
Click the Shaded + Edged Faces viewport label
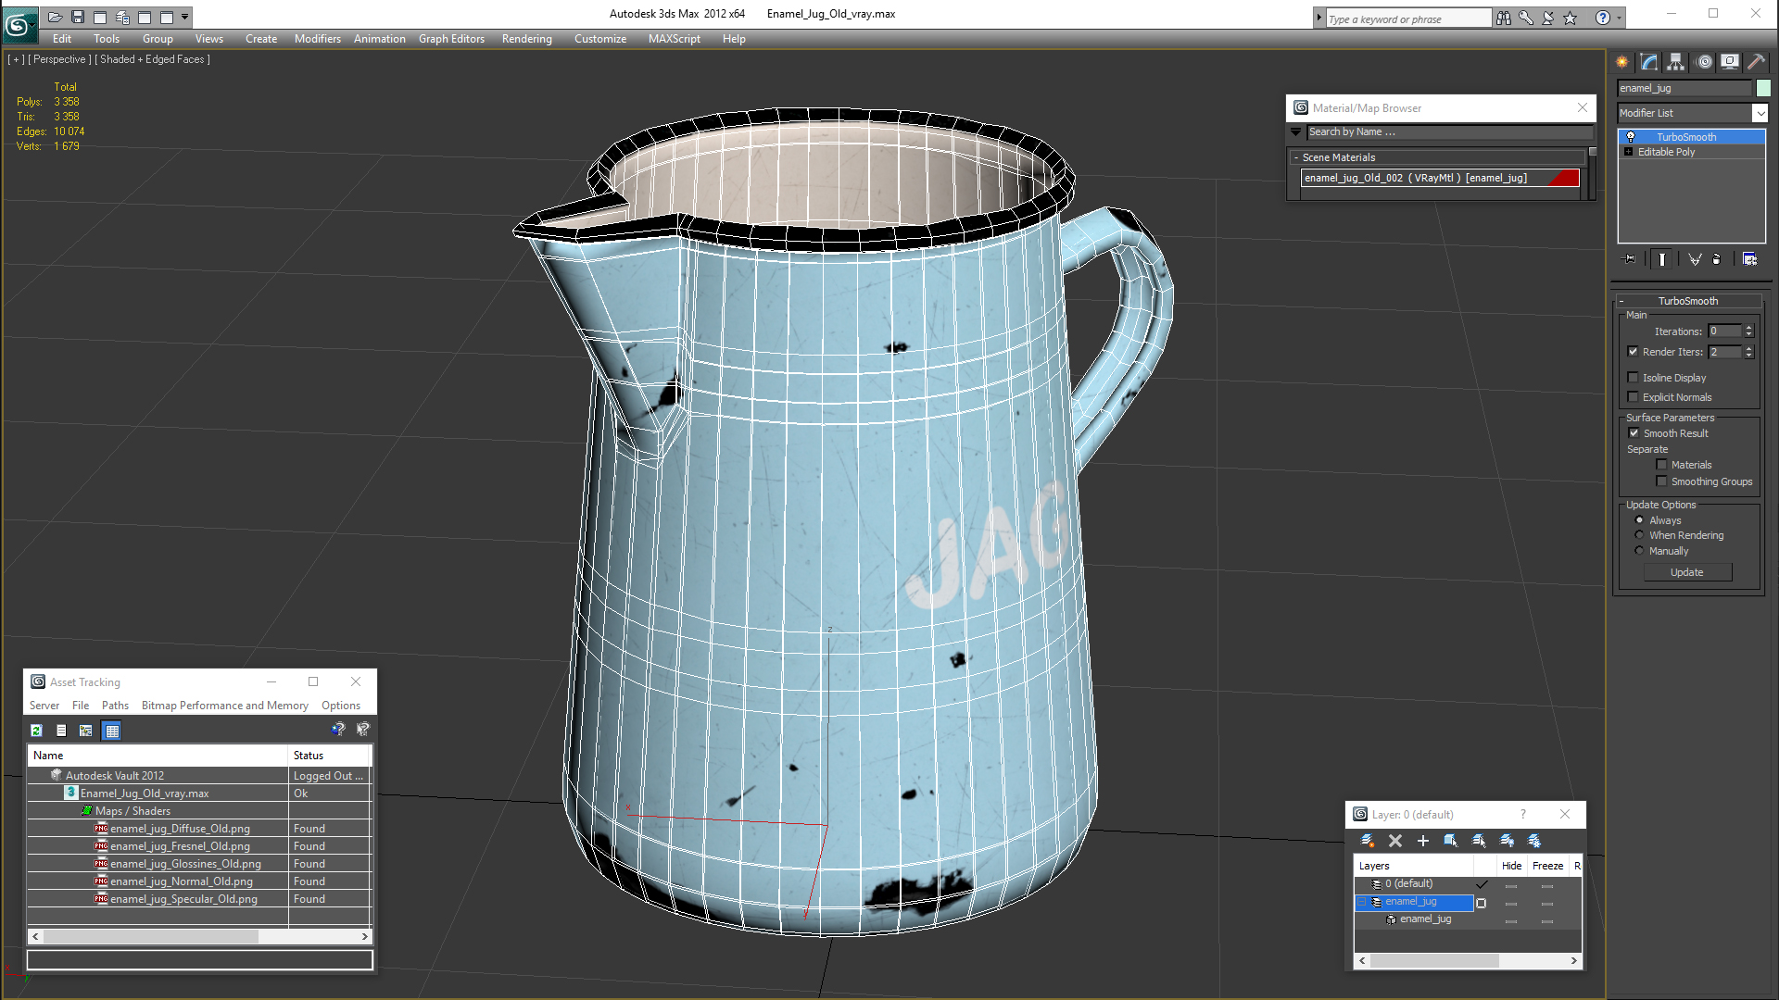155,59
